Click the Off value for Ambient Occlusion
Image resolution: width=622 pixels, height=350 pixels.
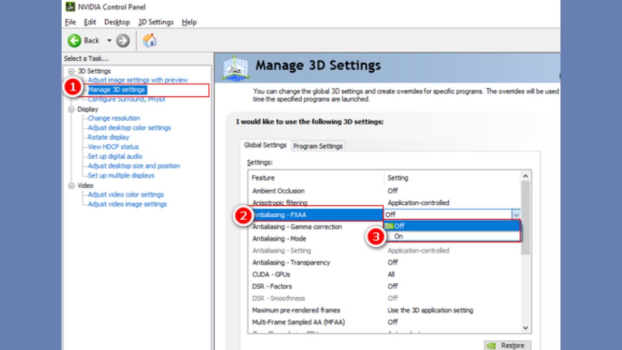coord(392,191)
